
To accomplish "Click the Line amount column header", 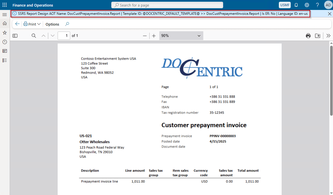I will 135,171.
